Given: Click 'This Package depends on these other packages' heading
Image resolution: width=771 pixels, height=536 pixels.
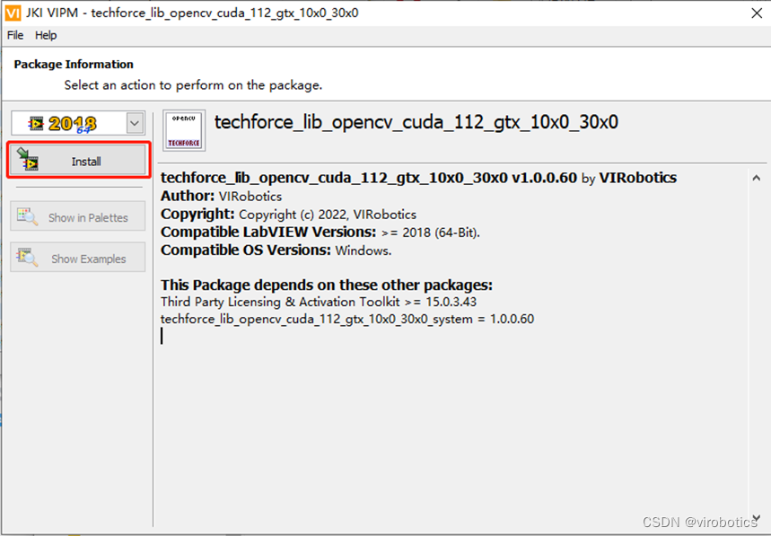Looking at the screenshot, I should [x=327, y=286].
